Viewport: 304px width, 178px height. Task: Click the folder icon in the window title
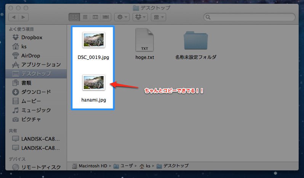click(x=136, y=8)
